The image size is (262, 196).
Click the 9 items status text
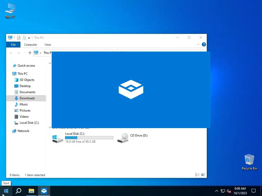click(15, 175)
